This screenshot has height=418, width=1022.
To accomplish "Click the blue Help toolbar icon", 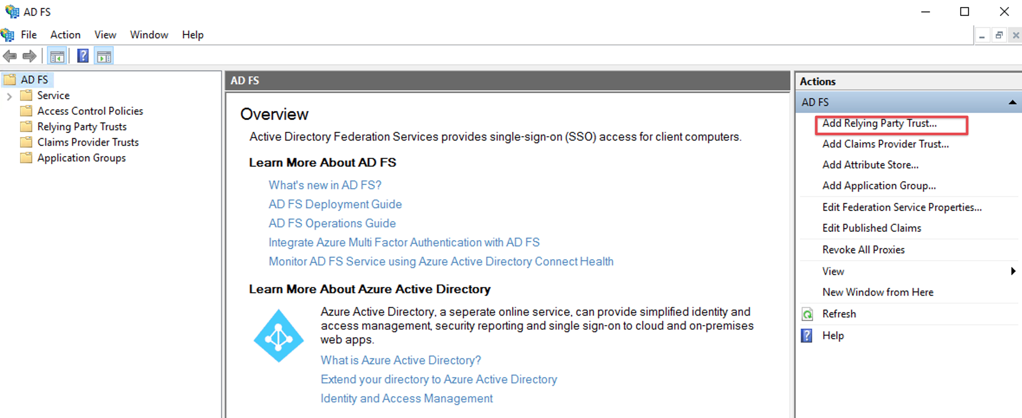I will (x=82, y=56).
